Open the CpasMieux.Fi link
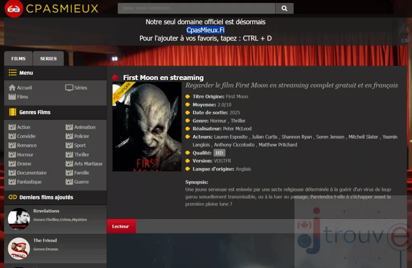 tap(206, 29)
